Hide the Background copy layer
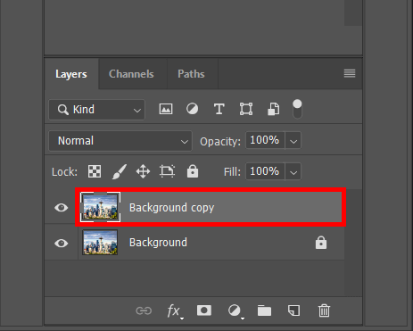 [x=62, y=207]
